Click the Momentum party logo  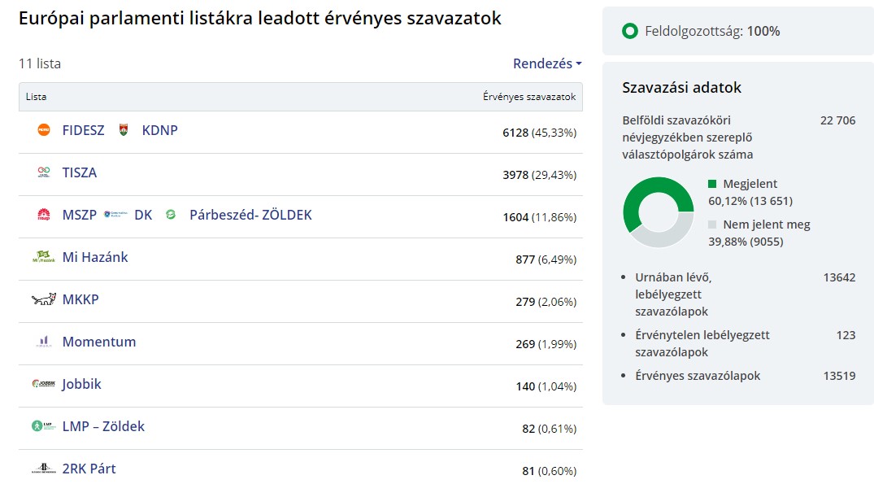pos(44,342)
